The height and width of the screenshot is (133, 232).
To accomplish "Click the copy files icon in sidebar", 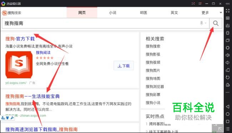I will tap(228, 70).
